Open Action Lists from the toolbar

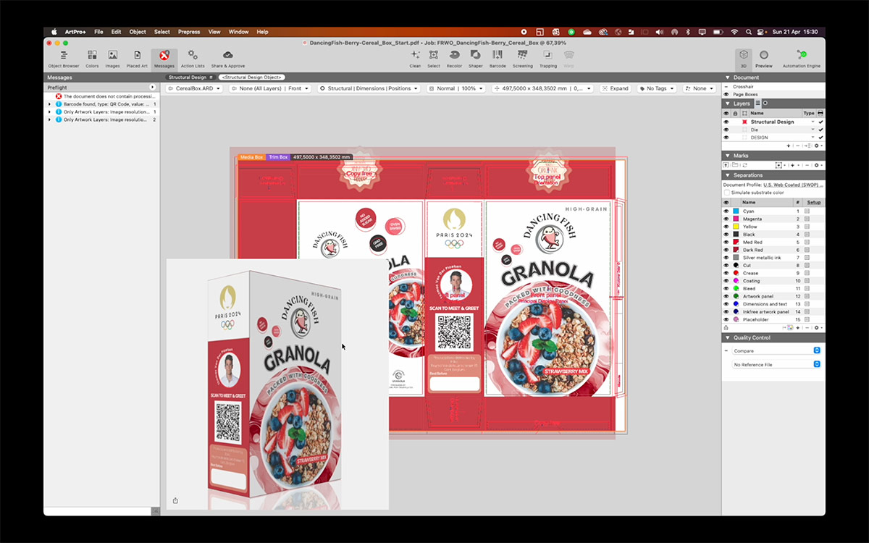coord(193,58)
